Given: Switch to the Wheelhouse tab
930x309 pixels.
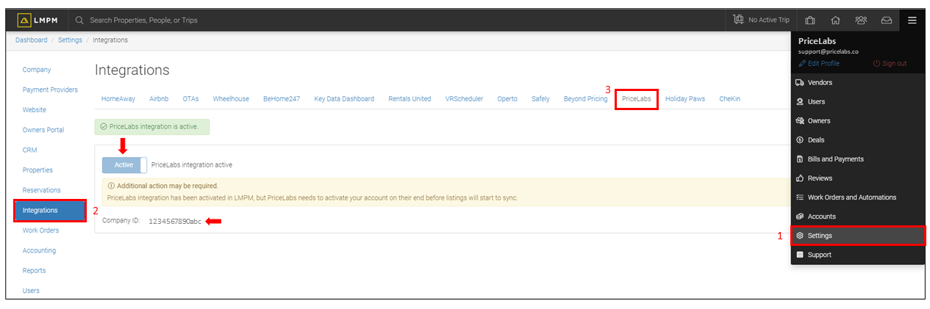Looking at the screenshot, I should pos(231,98).
